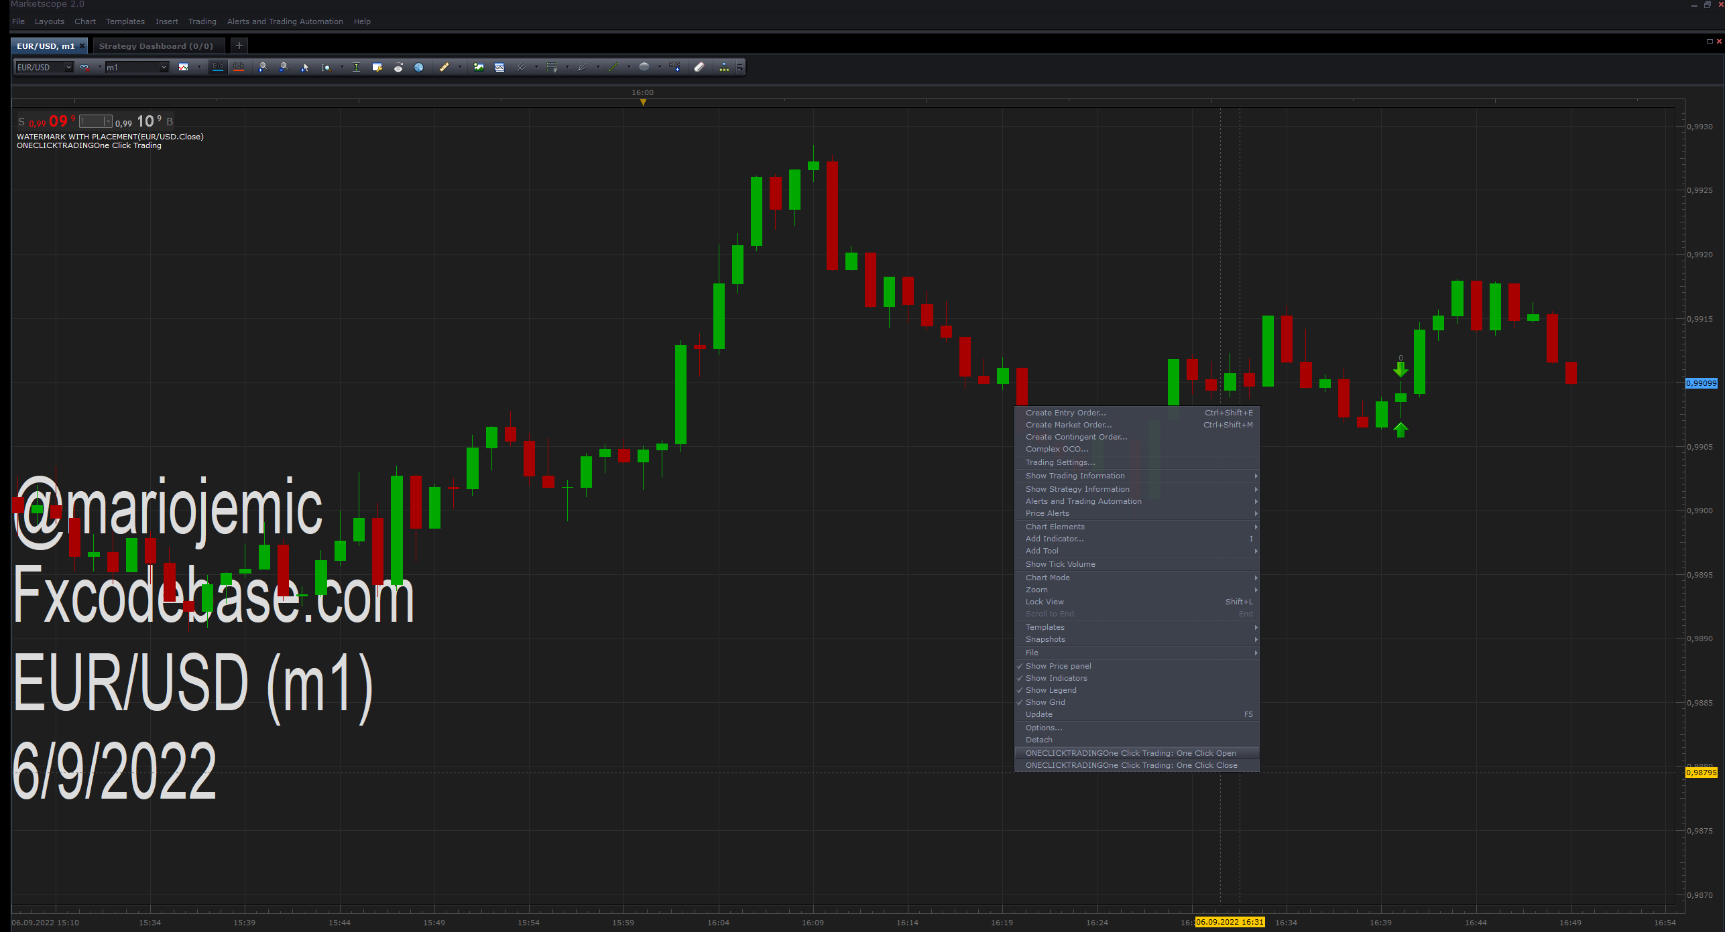This screenshot has height=932, width=1725.
Task: Select the fan lines tool icon
Action: point(583,67)
